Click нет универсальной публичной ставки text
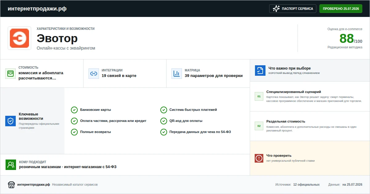The height and width of the screenshot is (194, 370). coord(290,161)
